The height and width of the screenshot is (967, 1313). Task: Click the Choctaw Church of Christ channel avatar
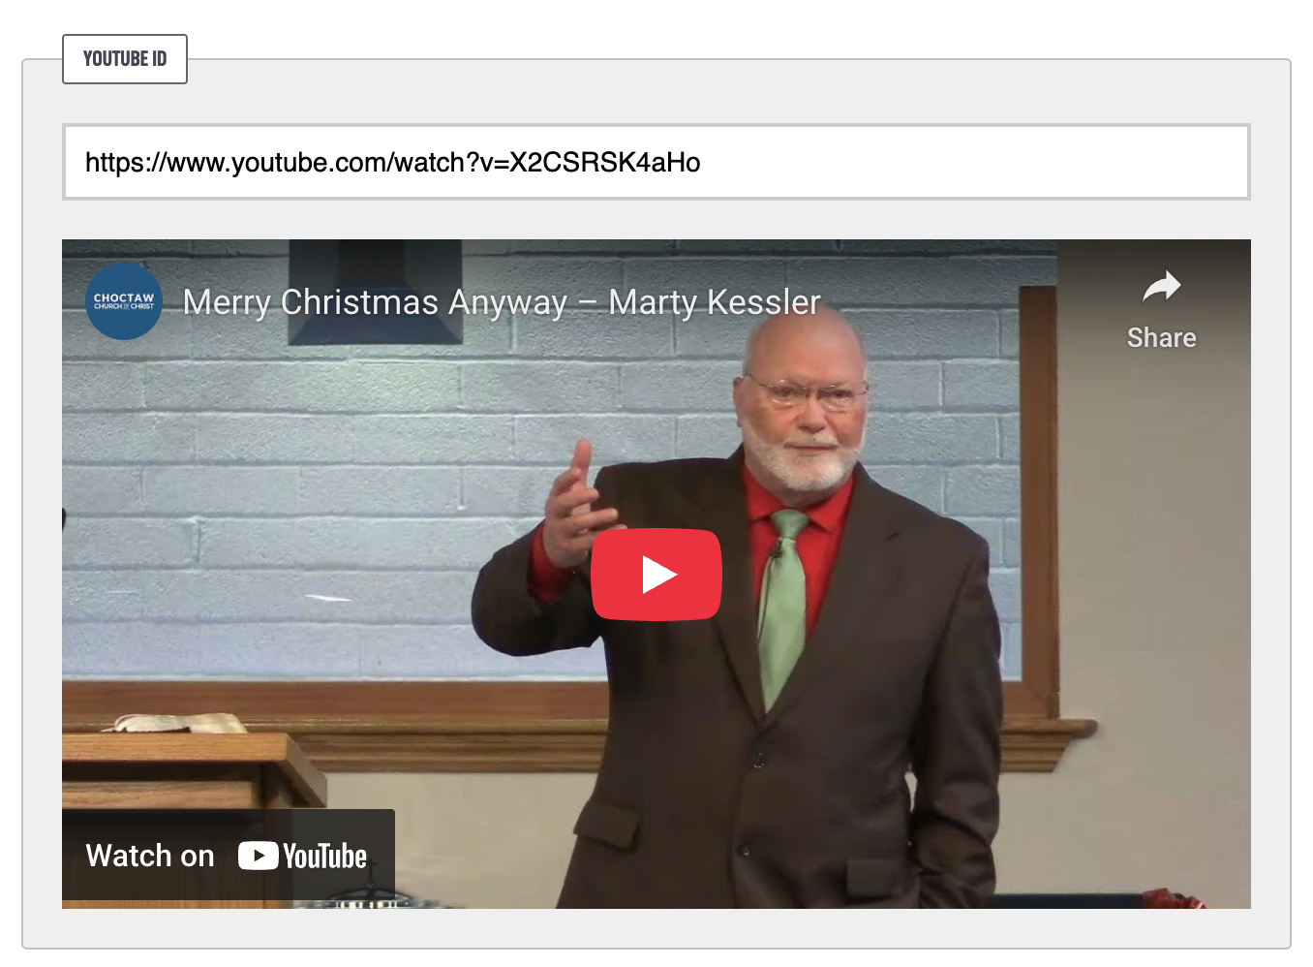[x=124, y=301]
